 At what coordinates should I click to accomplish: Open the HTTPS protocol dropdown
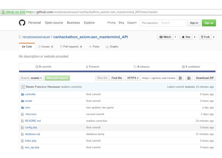(x=133, y=78)
